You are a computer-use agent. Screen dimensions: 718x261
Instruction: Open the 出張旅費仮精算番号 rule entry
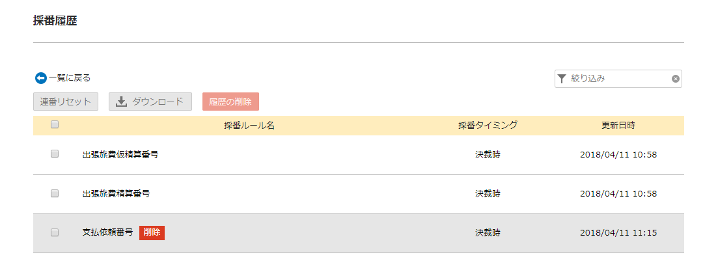tap(120, 155)
